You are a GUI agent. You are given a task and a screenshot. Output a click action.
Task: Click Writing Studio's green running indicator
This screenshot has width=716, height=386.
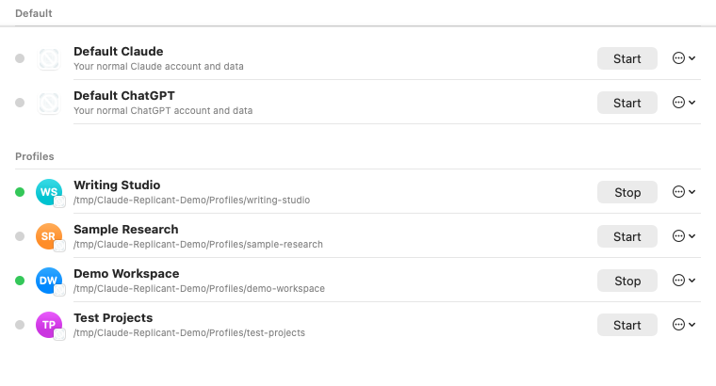20,192
